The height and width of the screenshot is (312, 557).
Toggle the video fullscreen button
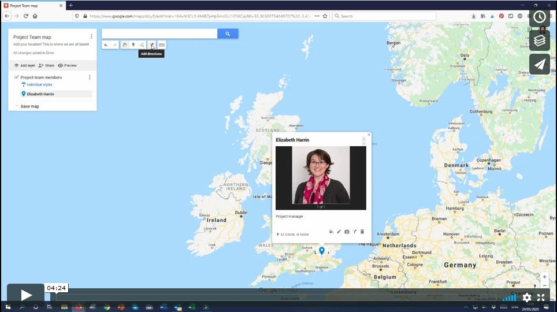pyautogui.click(x=541, y=298)
